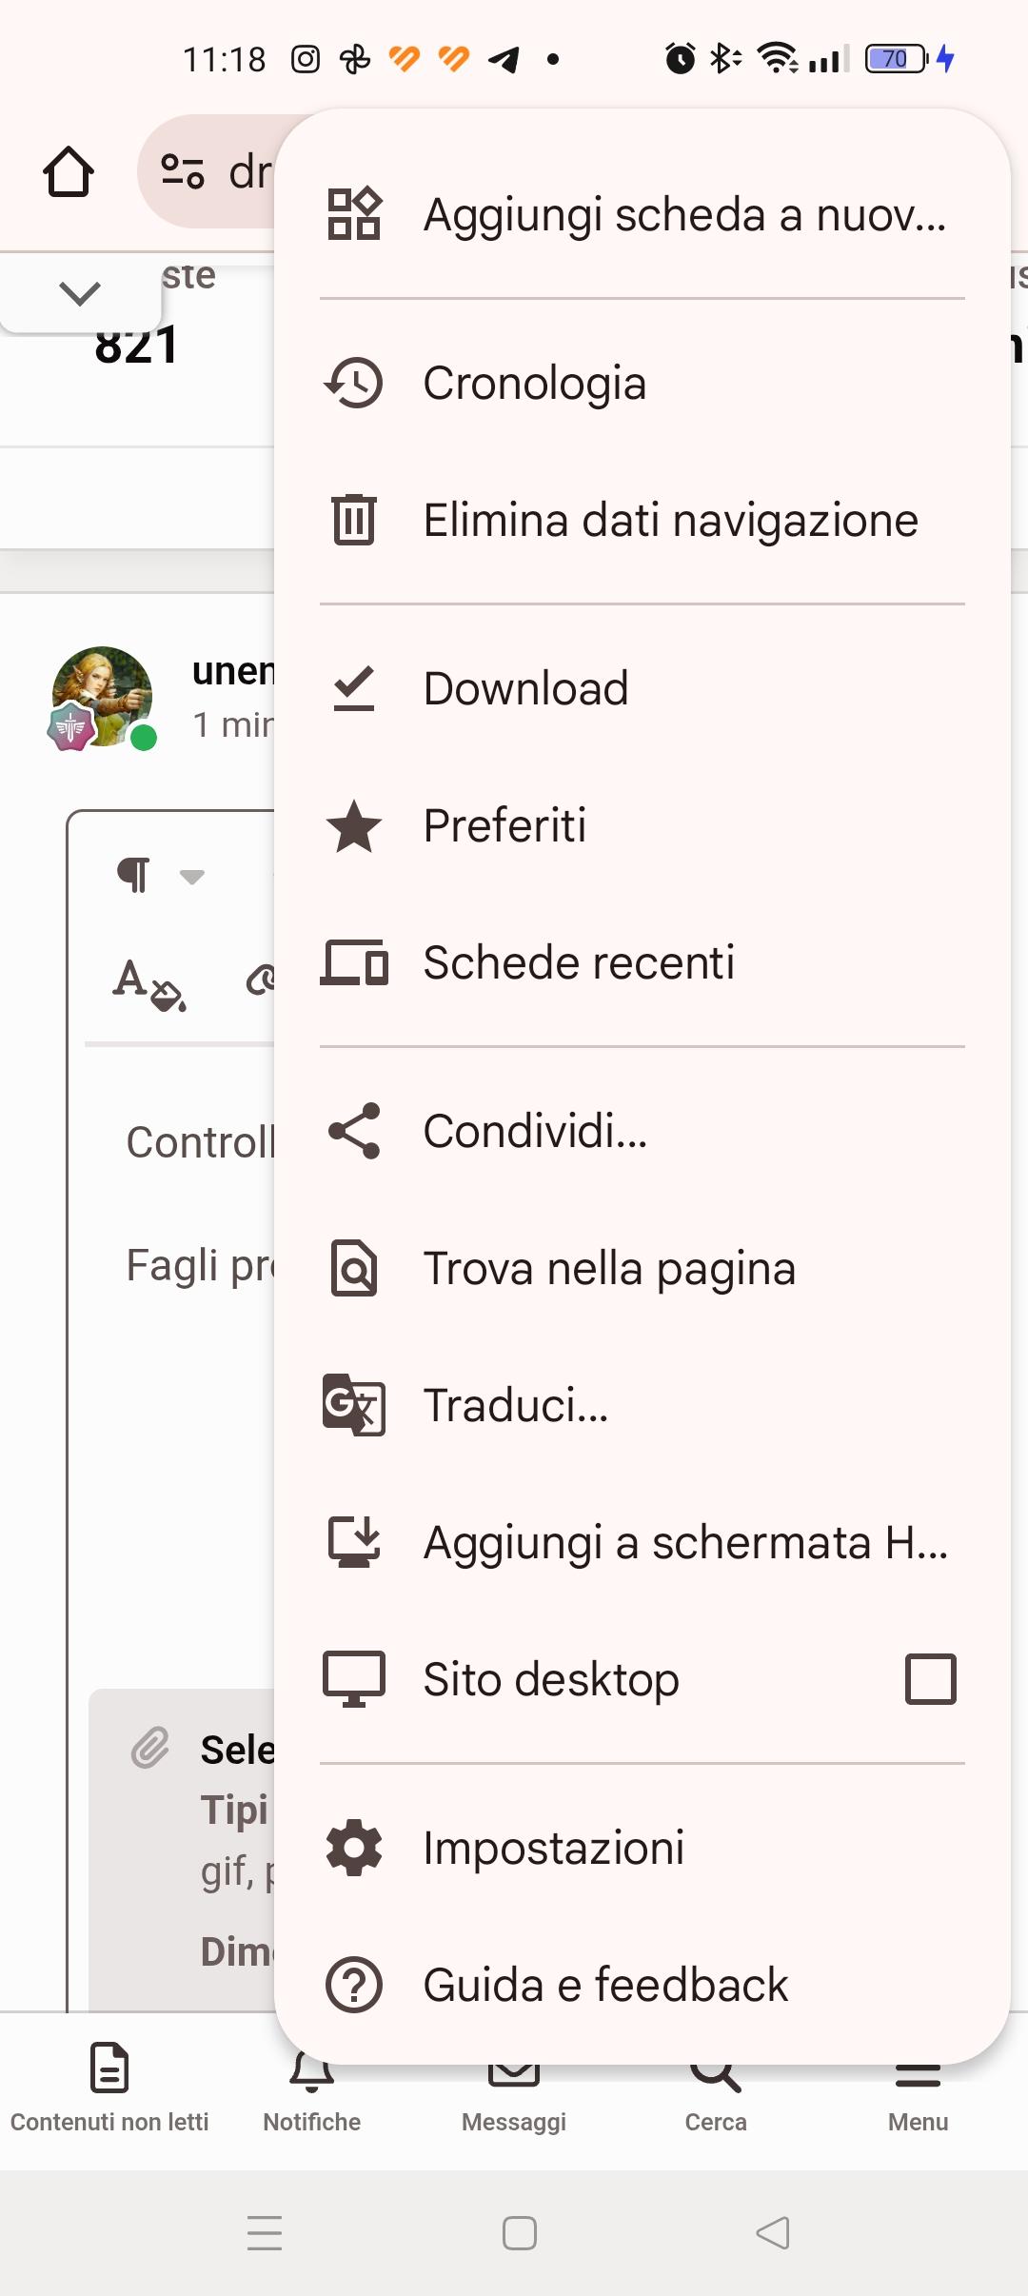Open the site info tune icon

(x=183, y=172)
